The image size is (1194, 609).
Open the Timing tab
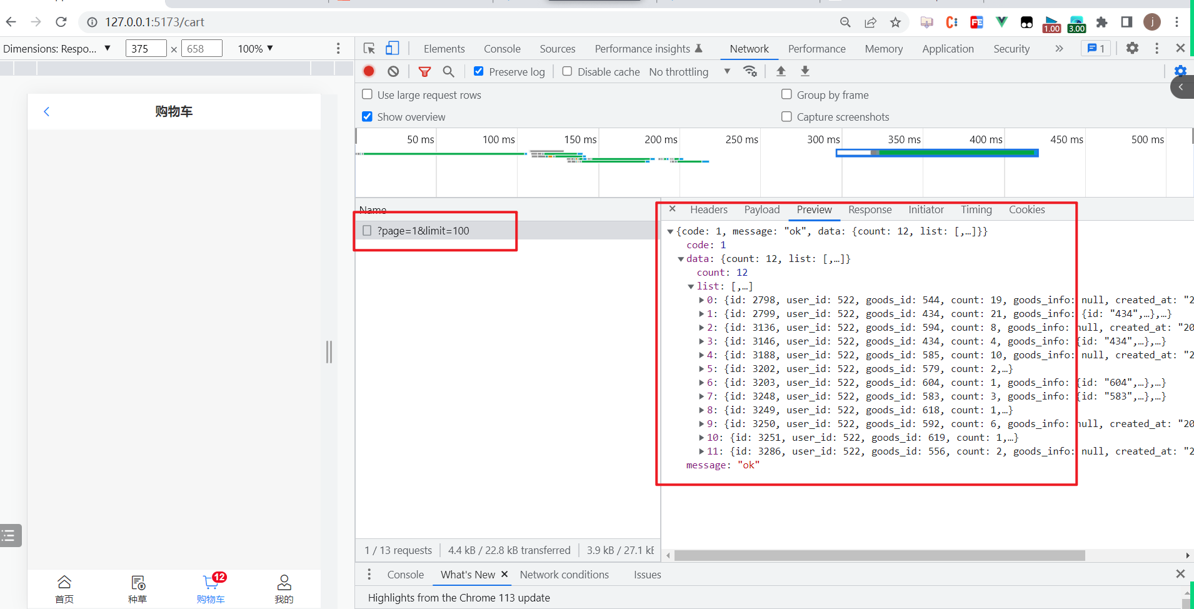point(976,209)
